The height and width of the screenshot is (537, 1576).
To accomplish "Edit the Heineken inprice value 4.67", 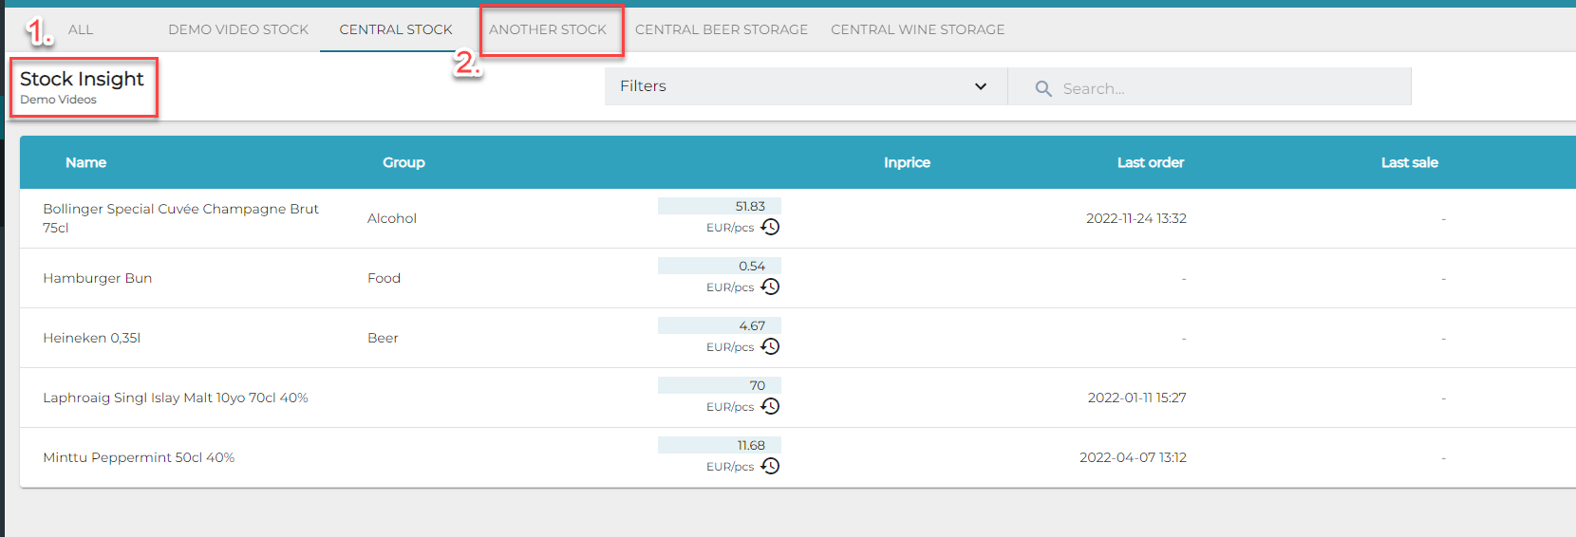I will [720, 325].
